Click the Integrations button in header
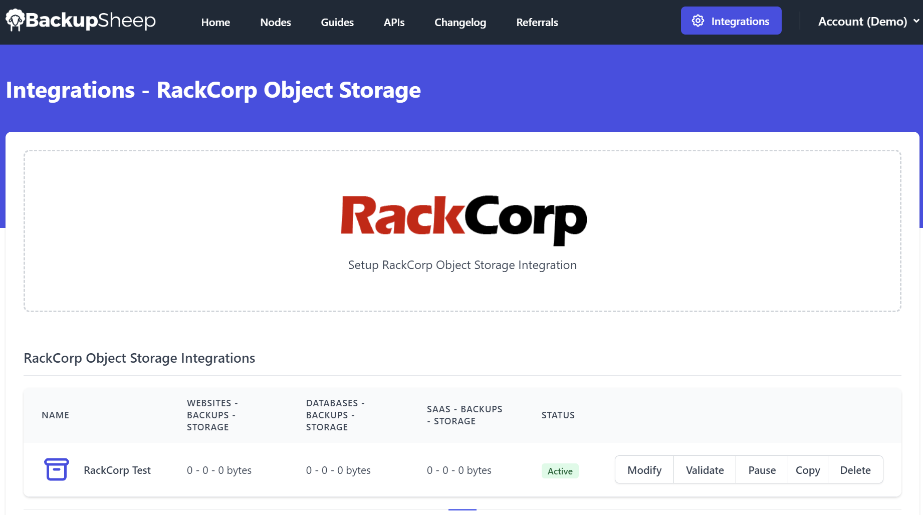The width and height of the screenshot is (923, 515). pos(731,21)
